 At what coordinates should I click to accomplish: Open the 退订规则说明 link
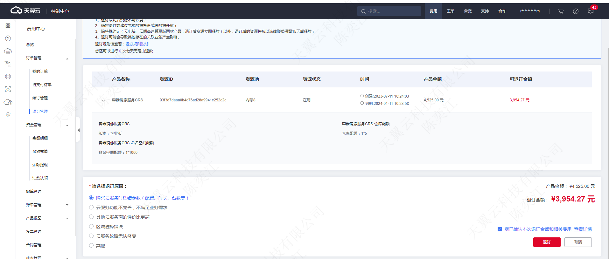[x=137, y=44]
